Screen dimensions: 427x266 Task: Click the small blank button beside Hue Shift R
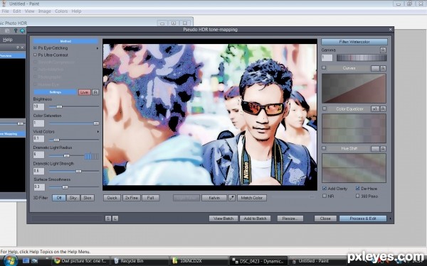click(x=375, y=149)
